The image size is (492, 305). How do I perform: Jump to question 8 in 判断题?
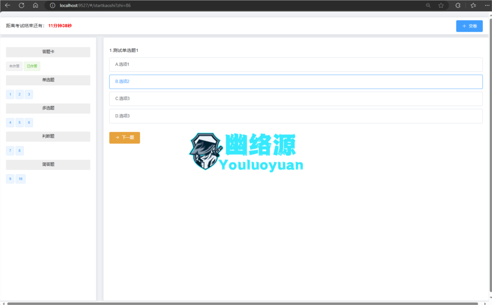(x=19, y=151)
